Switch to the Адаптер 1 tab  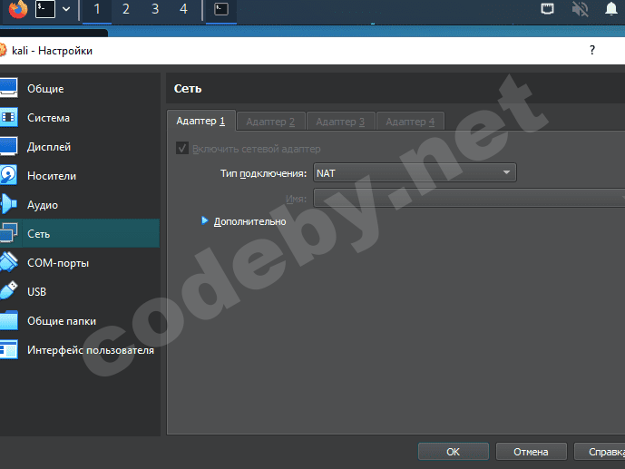point(200,121)
